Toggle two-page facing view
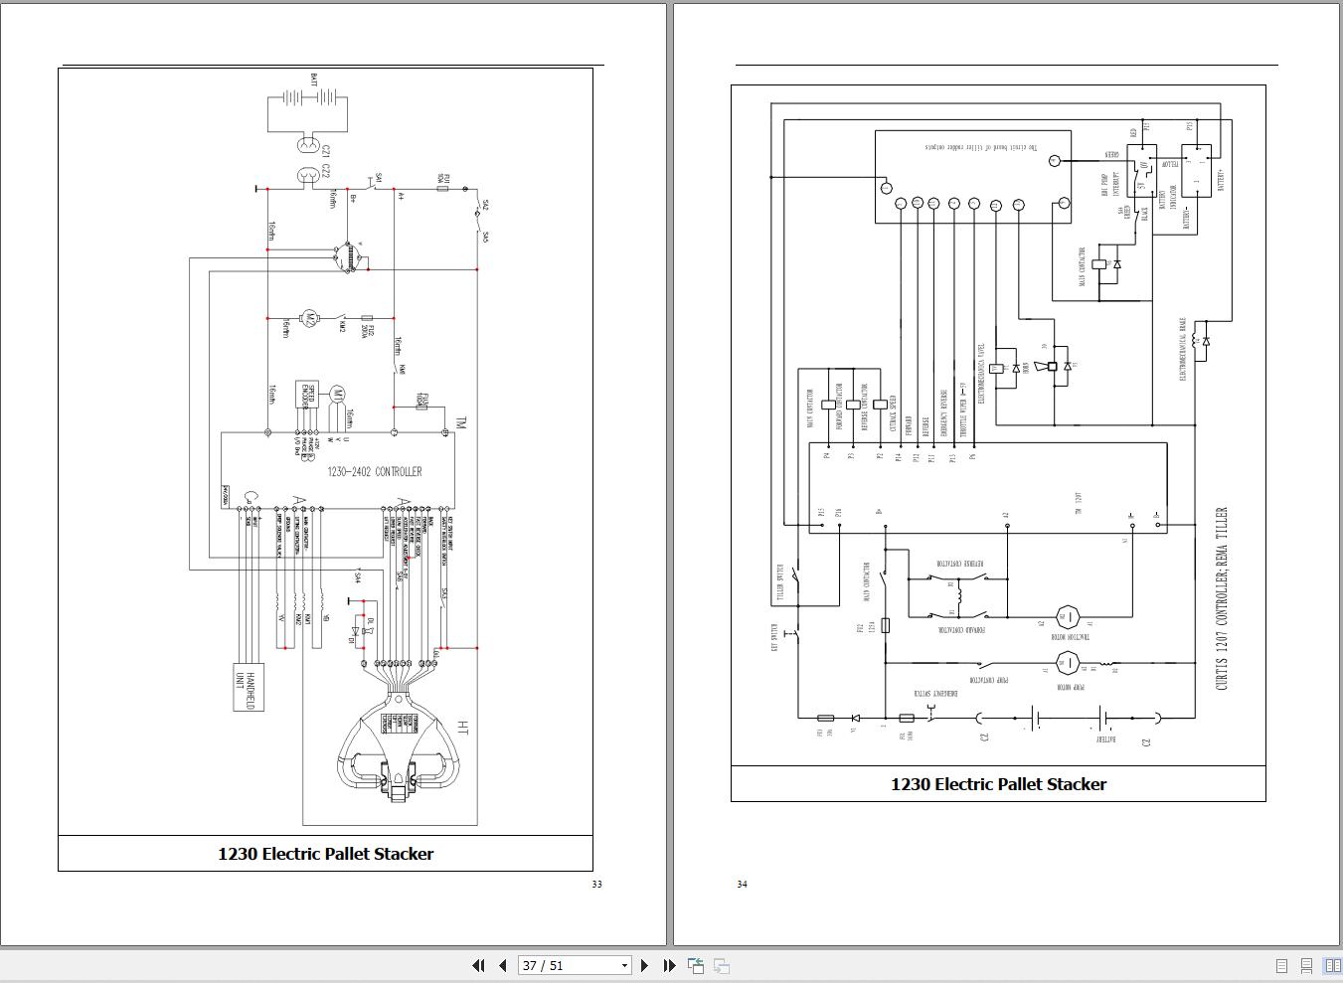This screenshot has height=983, width=1343. pos(1331,965)
